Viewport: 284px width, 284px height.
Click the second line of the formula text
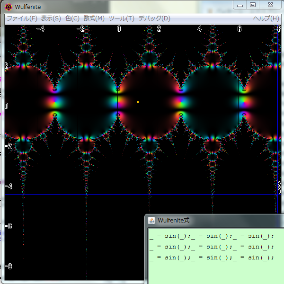[x=211, y=247]
